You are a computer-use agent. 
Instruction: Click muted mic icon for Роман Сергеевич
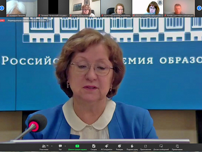(x=165, y=16)
